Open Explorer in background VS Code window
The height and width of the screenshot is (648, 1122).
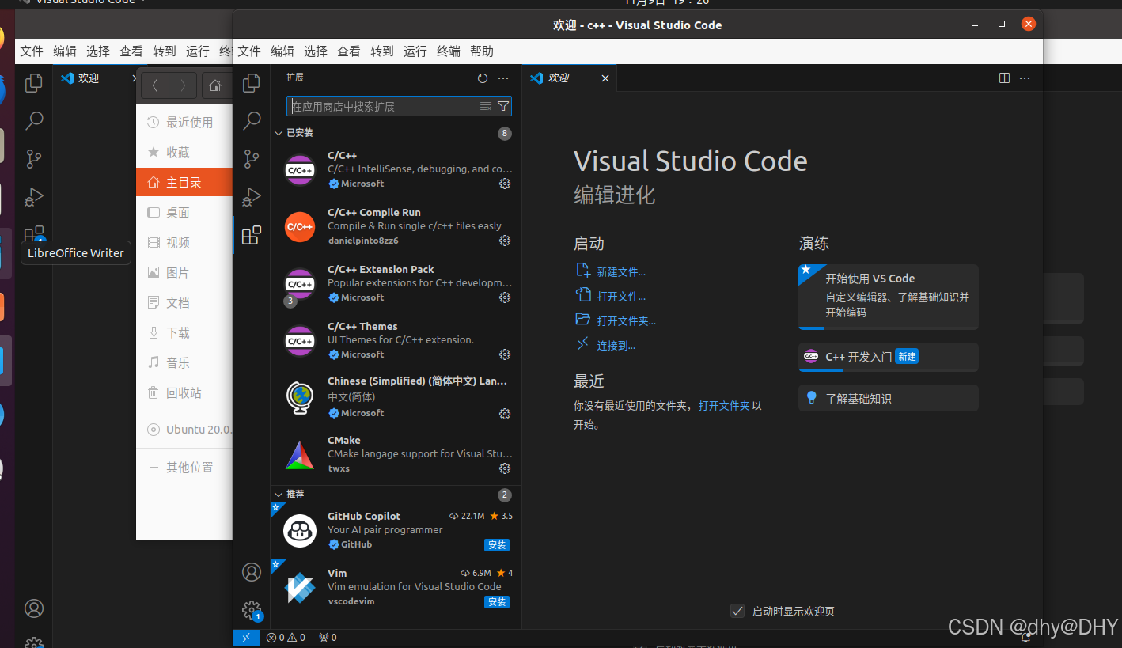tap(34, 82)
